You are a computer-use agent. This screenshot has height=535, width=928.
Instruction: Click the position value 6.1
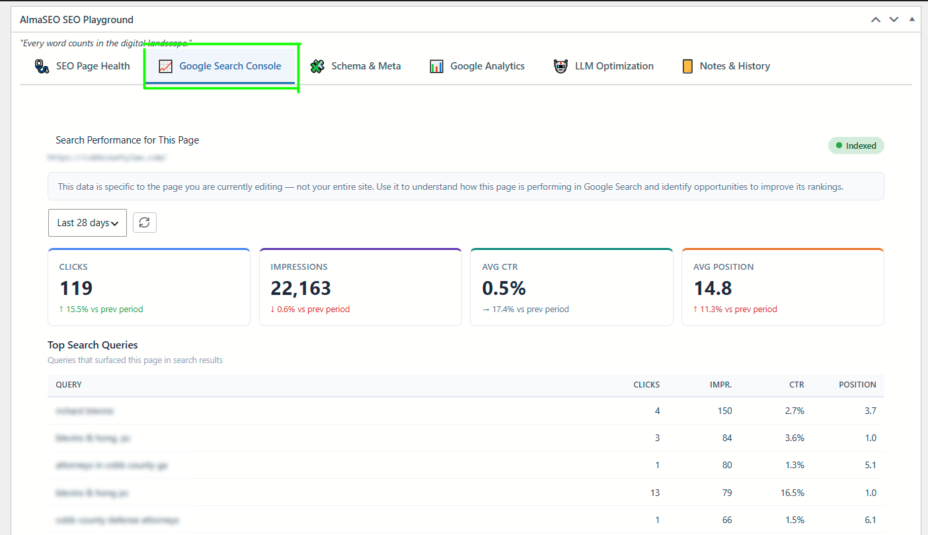[870, 520]
